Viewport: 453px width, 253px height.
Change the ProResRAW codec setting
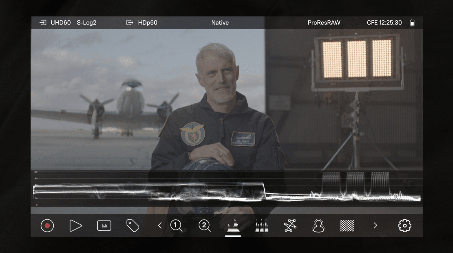[x=324, y=23]
